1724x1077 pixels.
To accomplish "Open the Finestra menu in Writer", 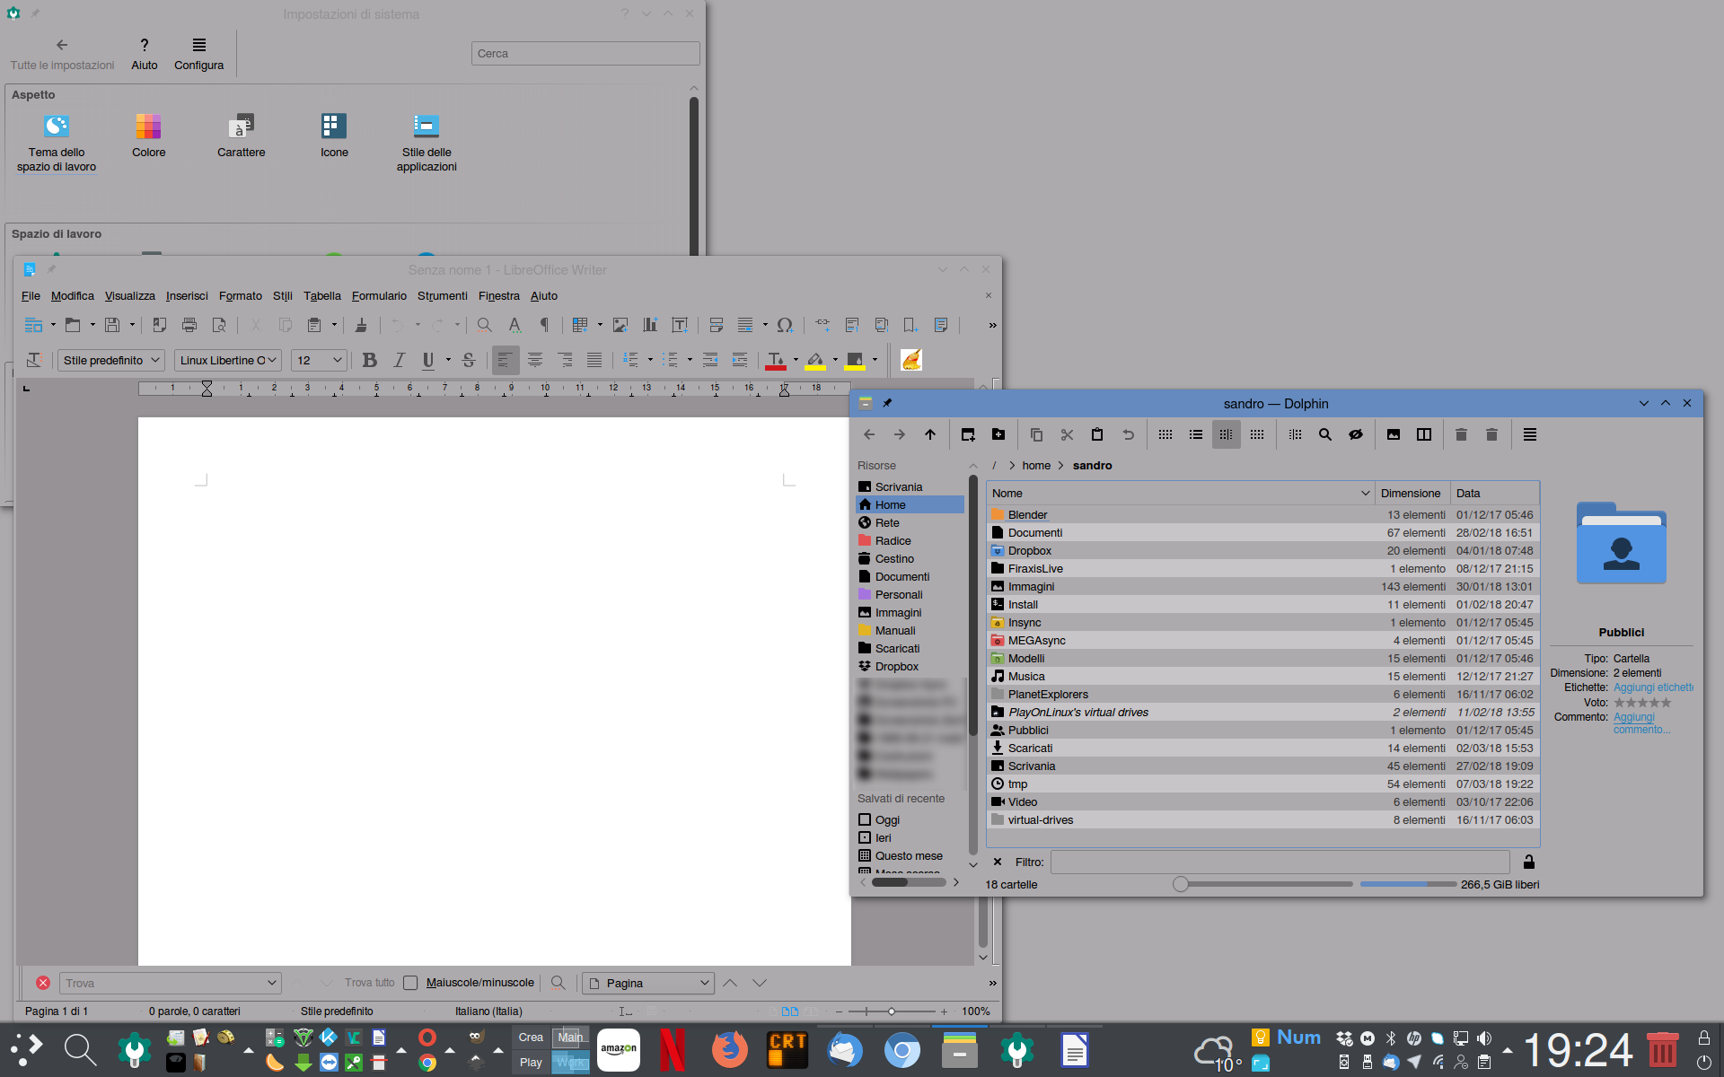I will pyautogui.click(x=498, y=295).
